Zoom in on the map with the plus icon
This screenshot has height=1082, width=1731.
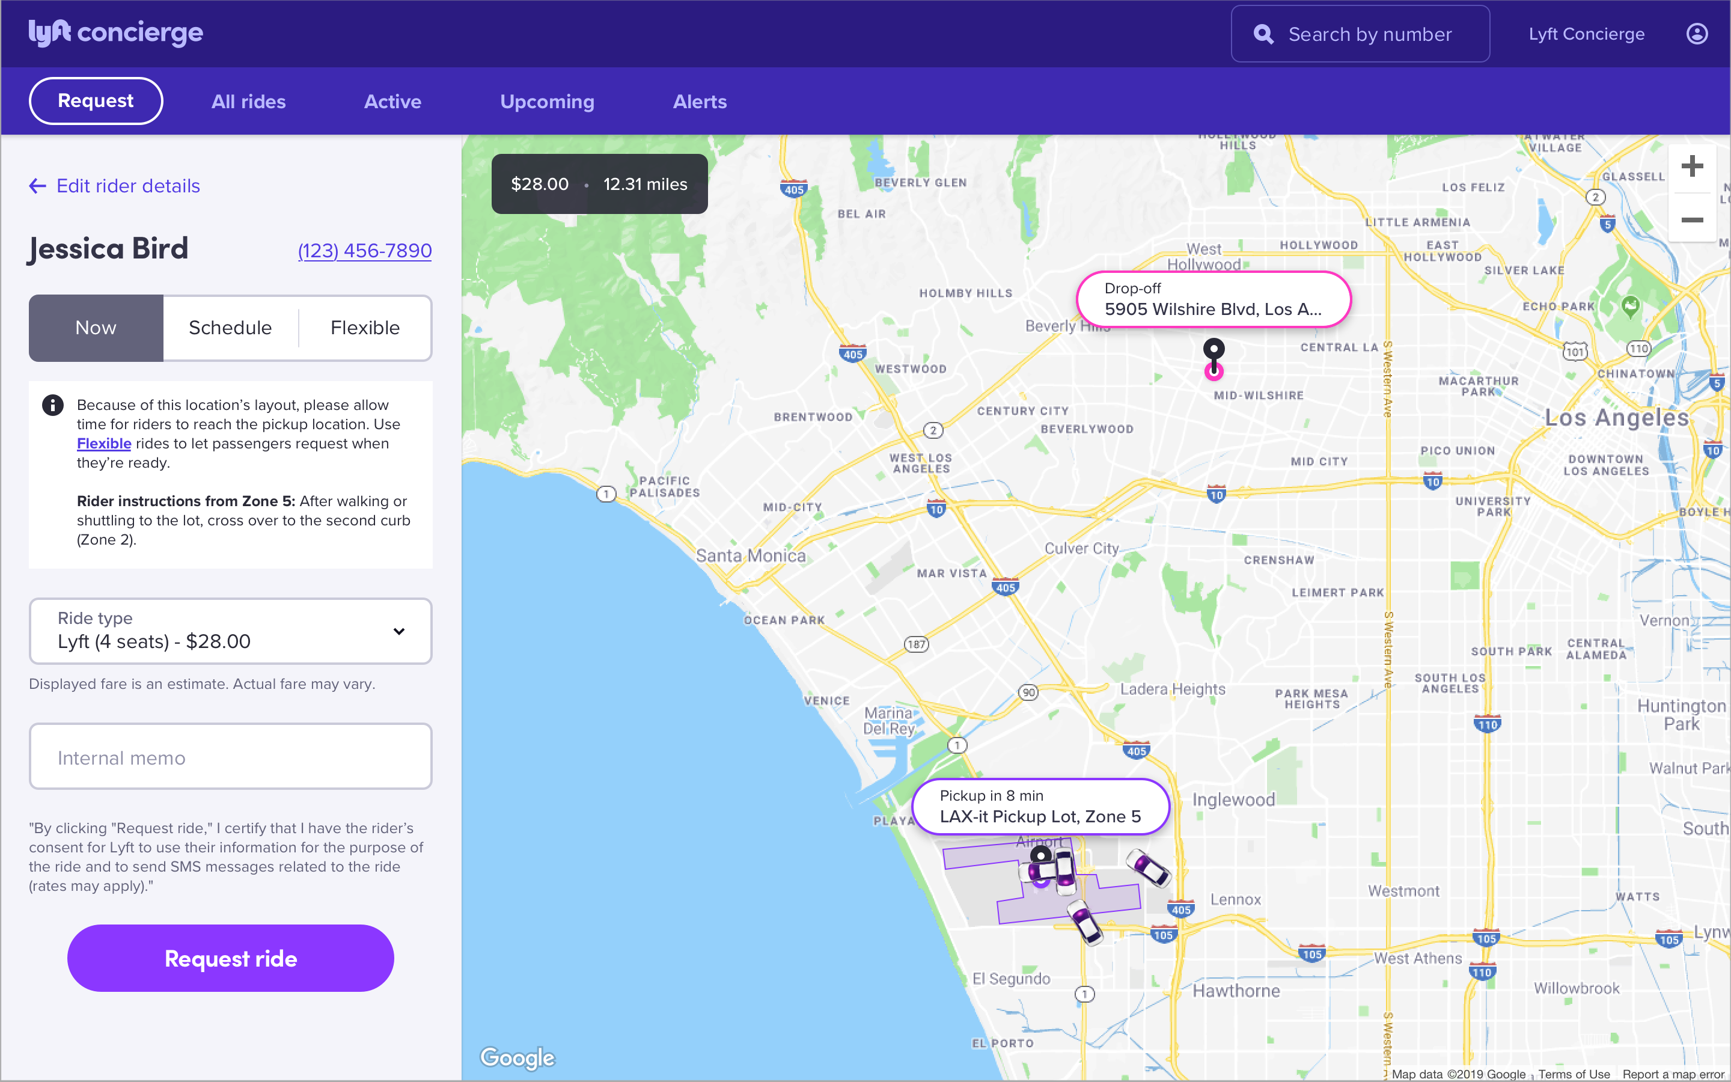(x=1692, y=166)
